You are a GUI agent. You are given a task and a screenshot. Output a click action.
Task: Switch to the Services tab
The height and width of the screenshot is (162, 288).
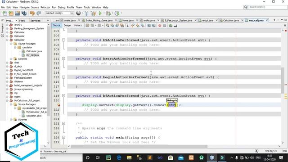click(36, 21)
